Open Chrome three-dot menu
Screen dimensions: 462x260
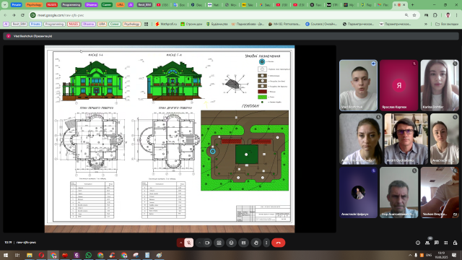(x=457, y=15)
